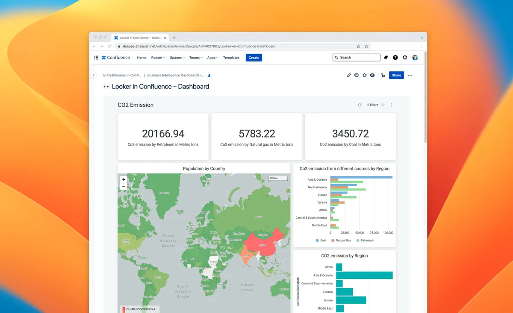
Task: Click the 3450.72 coal emission tile
Action: click(x=351, y=137)
